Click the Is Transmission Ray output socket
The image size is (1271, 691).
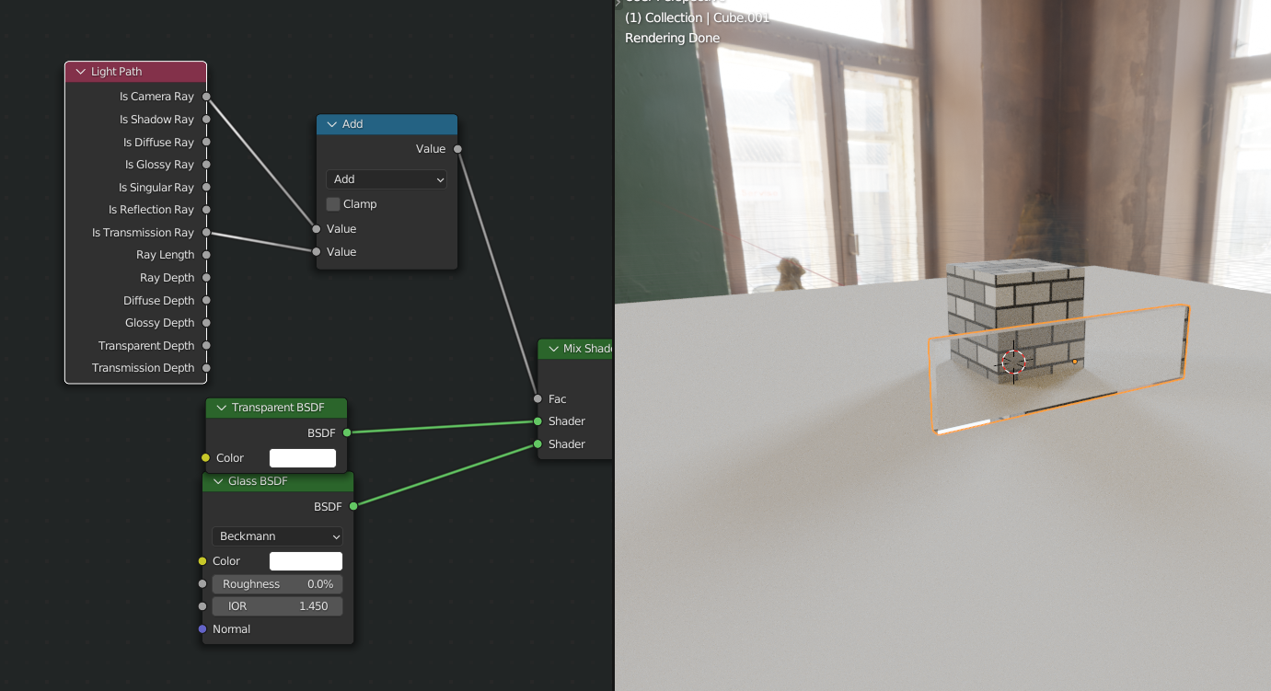click(206, 233)
